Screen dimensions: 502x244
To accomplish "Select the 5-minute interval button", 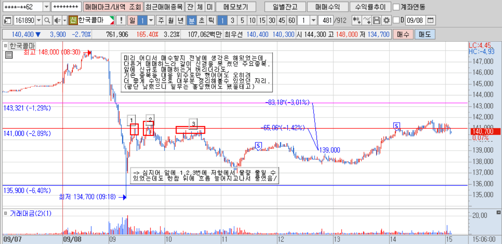I will 242,20.
